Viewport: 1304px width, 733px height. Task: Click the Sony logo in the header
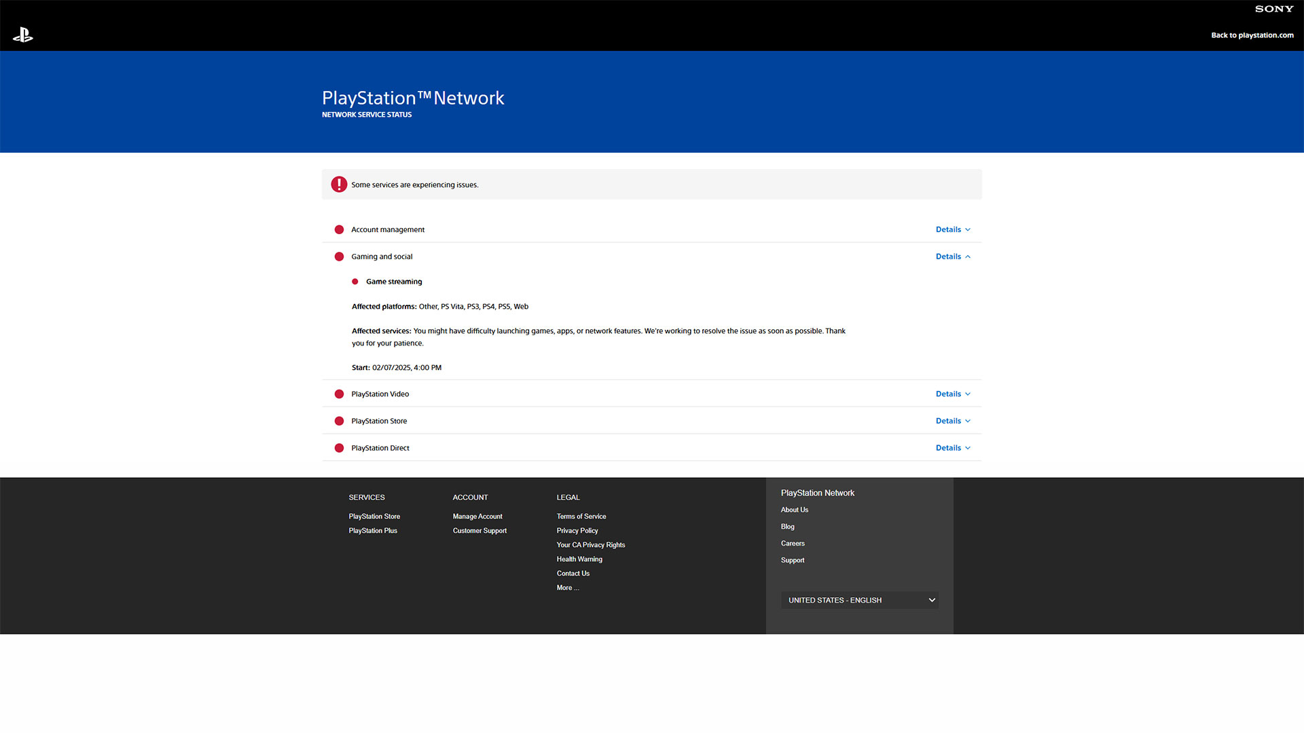click(x=1273, y=9)
